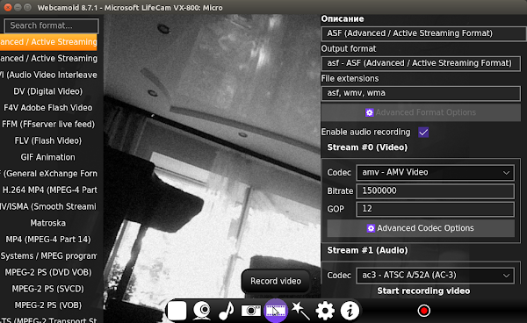Open the webcam sources icon
This screenshot has width=527, height=323.
pos(202,311)
